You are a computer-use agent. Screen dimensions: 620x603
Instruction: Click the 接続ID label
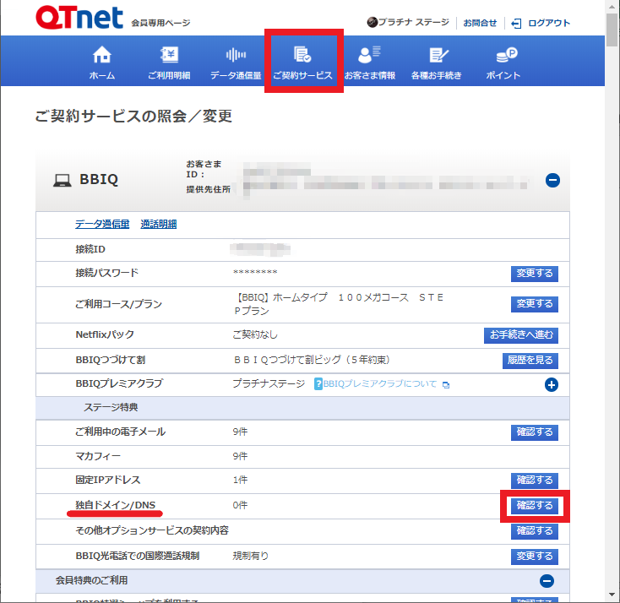[x=90, y=249]
